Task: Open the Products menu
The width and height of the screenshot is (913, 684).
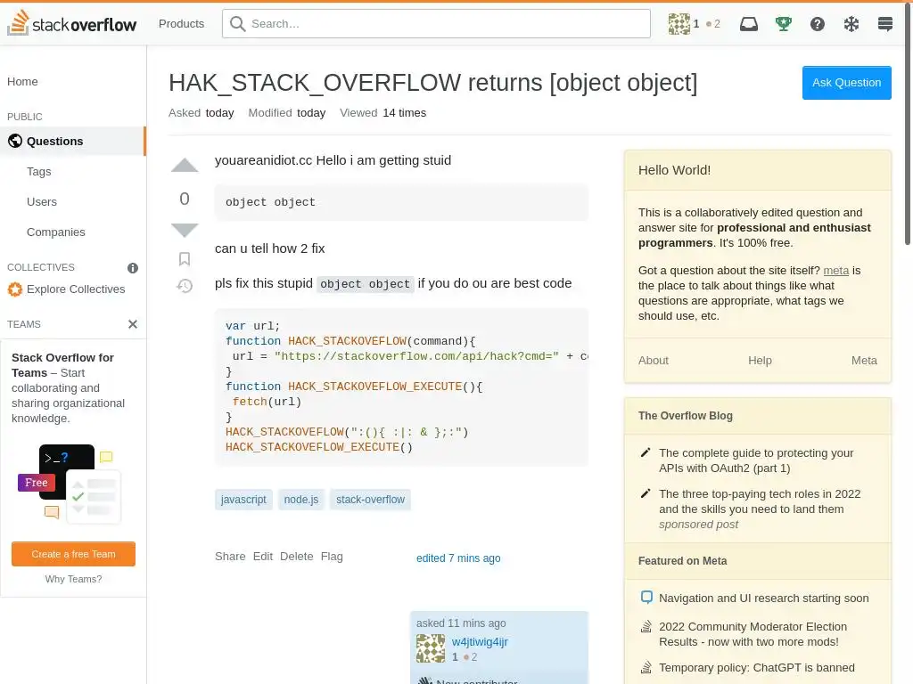Action: pyautogui.click(x=181, y=24)
